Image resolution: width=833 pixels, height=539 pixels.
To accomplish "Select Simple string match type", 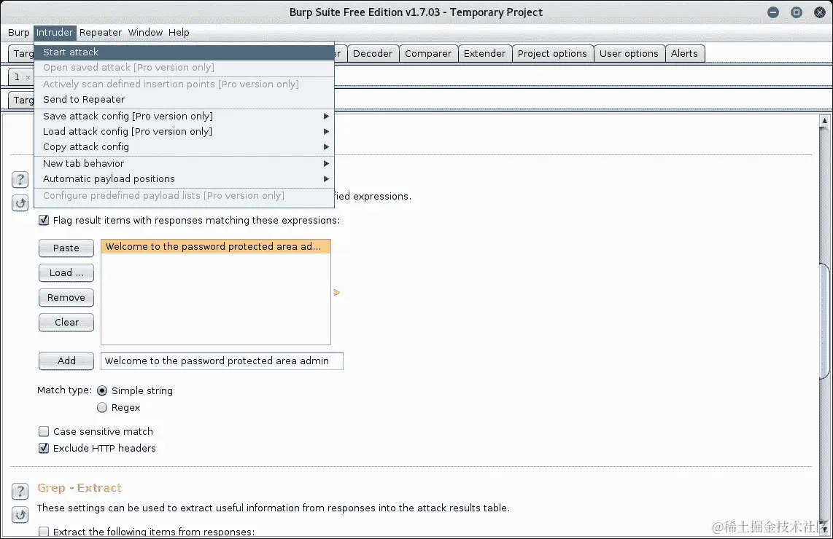I will point(102,391).
